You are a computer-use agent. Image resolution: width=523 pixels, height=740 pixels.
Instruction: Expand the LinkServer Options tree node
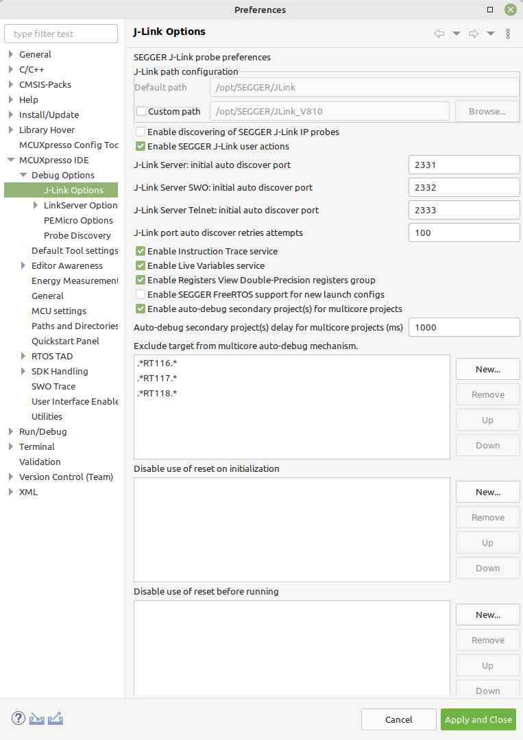[36, 205]
